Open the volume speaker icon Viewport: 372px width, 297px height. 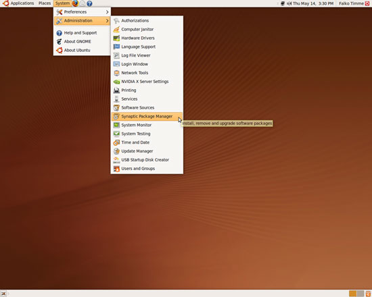(289, 3)
